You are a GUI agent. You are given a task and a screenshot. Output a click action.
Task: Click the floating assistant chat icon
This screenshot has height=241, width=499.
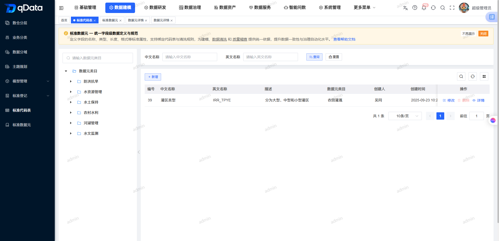pyautogui.click(x=493, y=120)
